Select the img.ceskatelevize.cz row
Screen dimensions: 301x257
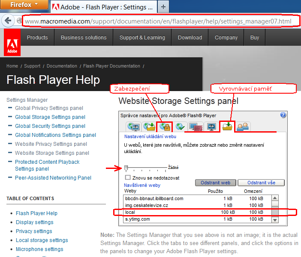(197, 206)
